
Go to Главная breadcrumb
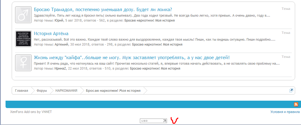(x=22, y=91)
